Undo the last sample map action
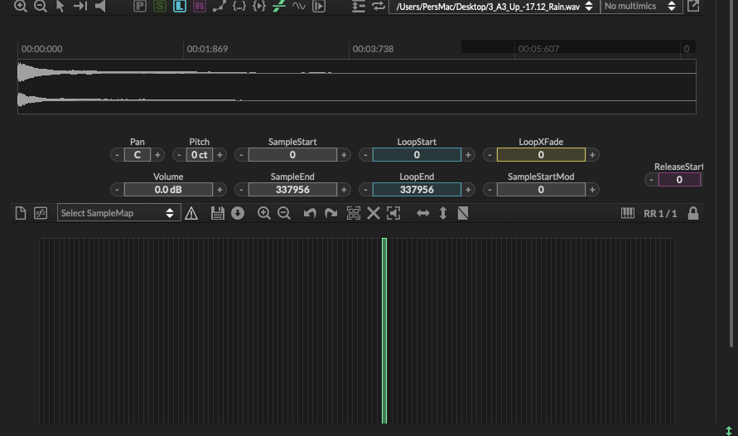Viewport: 738px width, 436px height. coord(310,213)
